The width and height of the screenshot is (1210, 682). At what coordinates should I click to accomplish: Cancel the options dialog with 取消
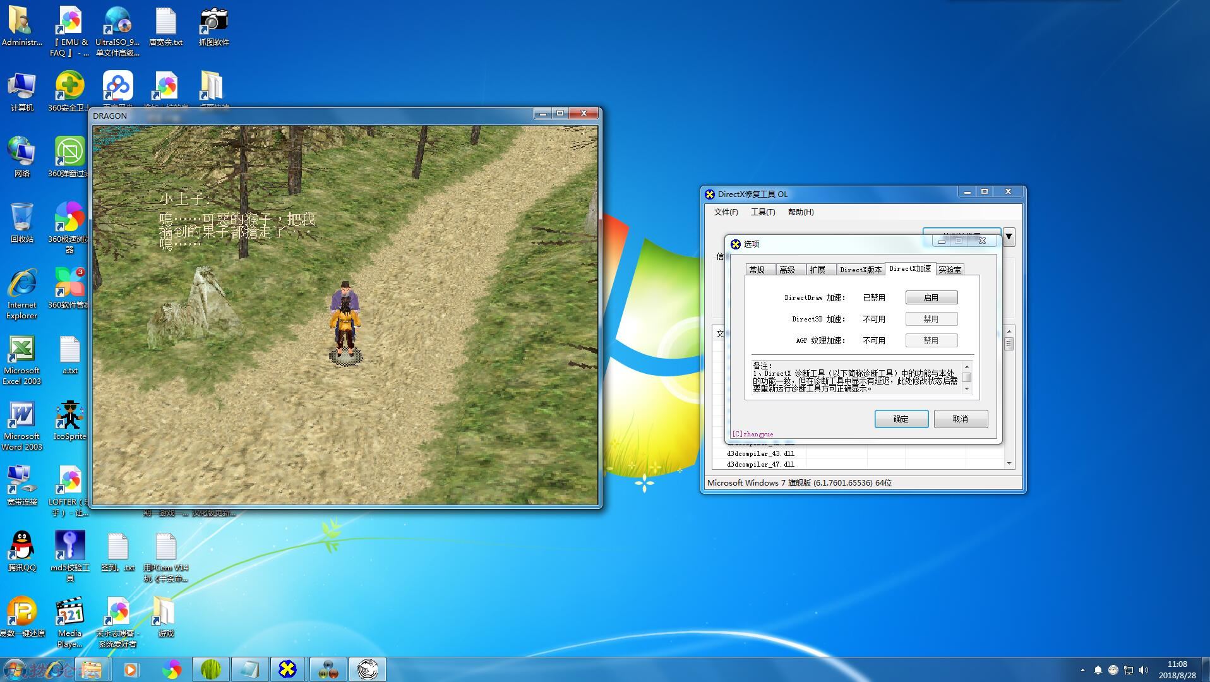pos(961,419)
